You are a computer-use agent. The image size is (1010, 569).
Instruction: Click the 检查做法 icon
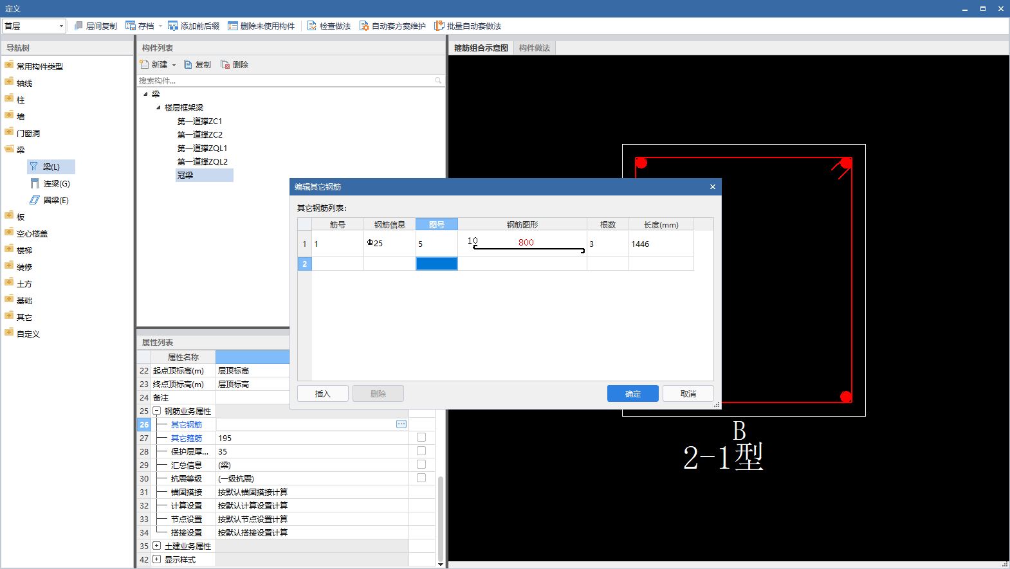point(312,26)
